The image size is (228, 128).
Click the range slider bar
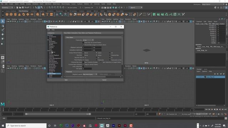(58, 114)
